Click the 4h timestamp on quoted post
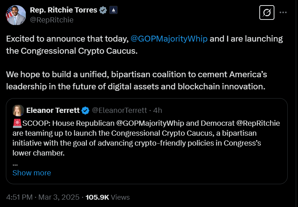The width and height of the screenshot is (298, 207). click(x=158, y=110)
